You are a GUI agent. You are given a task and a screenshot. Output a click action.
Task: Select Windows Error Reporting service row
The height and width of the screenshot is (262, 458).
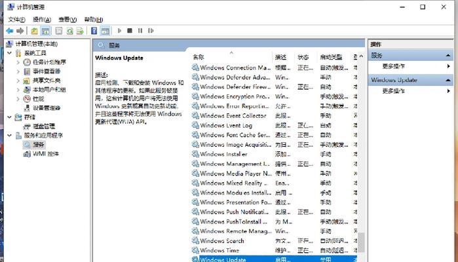tap(274, 106)
